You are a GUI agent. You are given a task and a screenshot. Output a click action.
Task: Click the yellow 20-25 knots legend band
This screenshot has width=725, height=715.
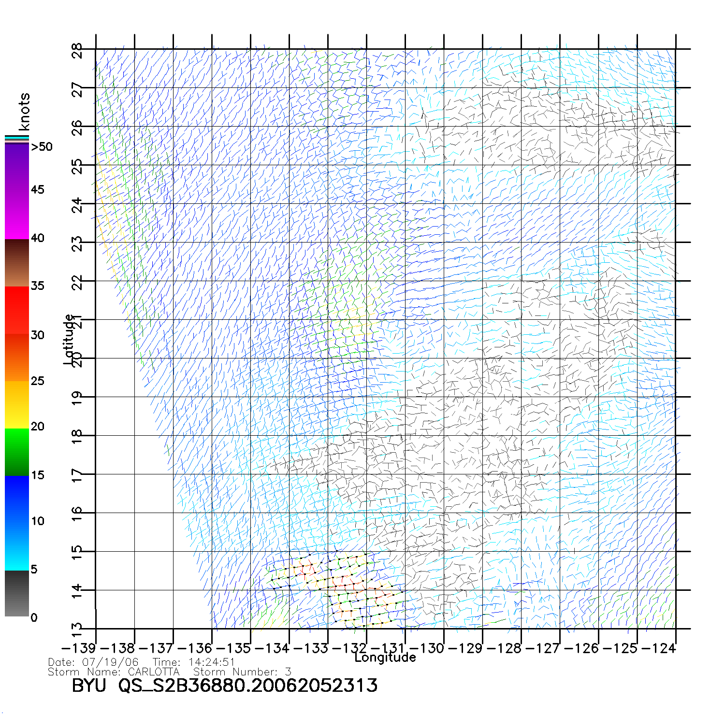(16, 405)
